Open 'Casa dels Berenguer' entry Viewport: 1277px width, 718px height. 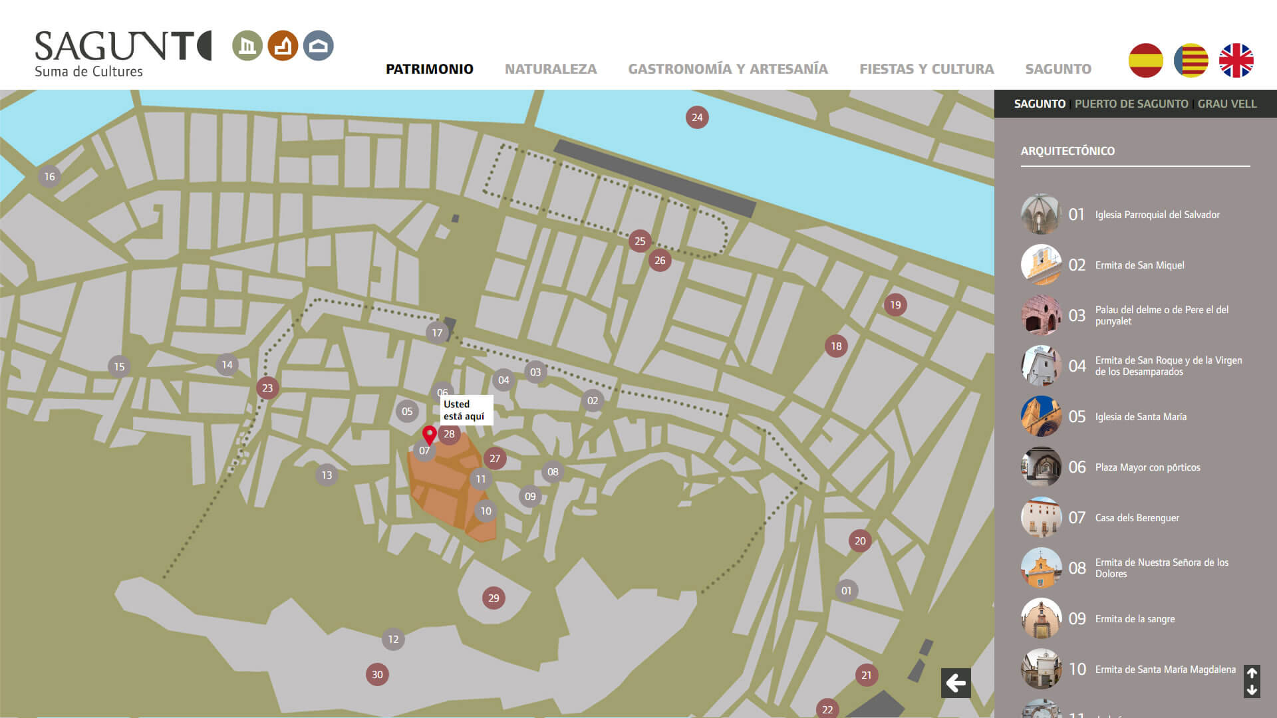click(1137, 518)
